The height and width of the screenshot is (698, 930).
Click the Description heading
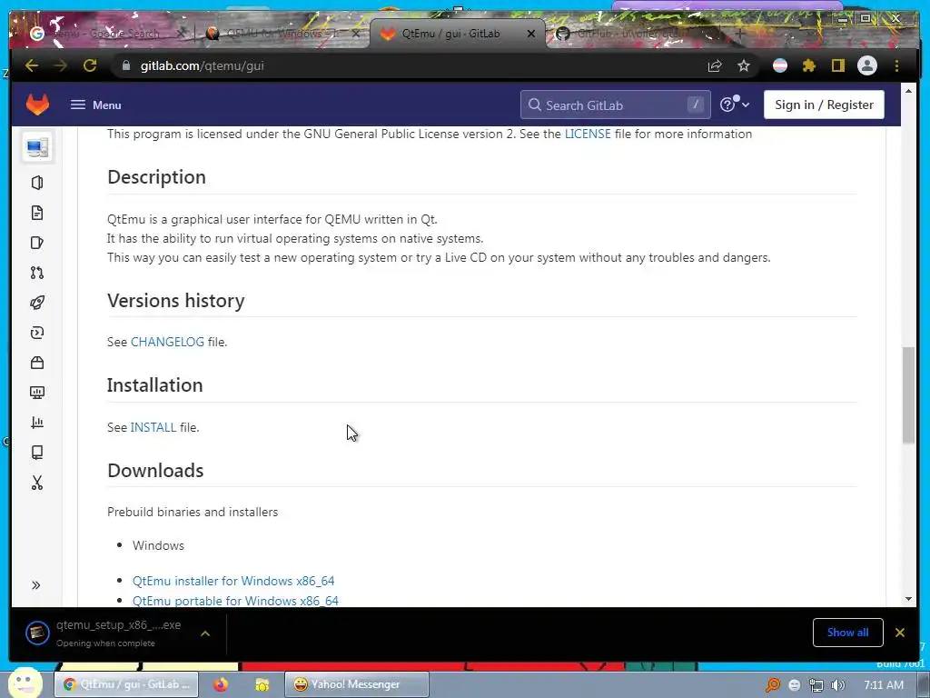(x=156, y=177)
